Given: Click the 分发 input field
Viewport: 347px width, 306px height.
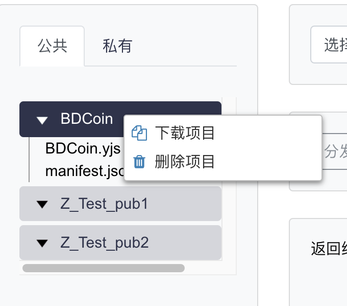Looking at the screenshot, I should (x=335, y=152).
